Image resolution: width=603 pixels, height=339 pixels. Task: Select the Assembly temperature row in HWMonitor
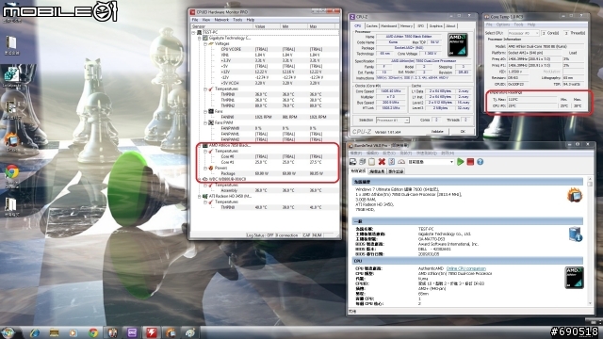pos(265,190)
